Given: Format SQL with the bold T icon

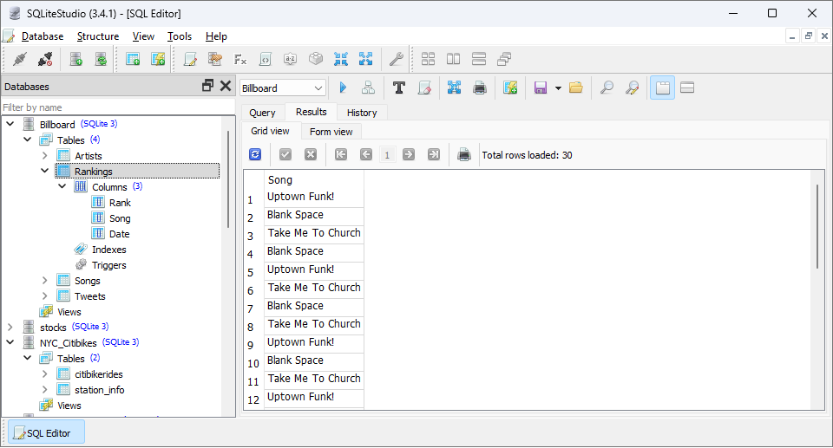Looking at the screenshot, I should (x=399, y=88).
